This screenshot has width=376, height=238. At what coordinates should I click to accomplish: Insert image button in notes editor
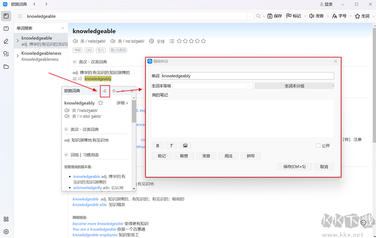[185, 146]
